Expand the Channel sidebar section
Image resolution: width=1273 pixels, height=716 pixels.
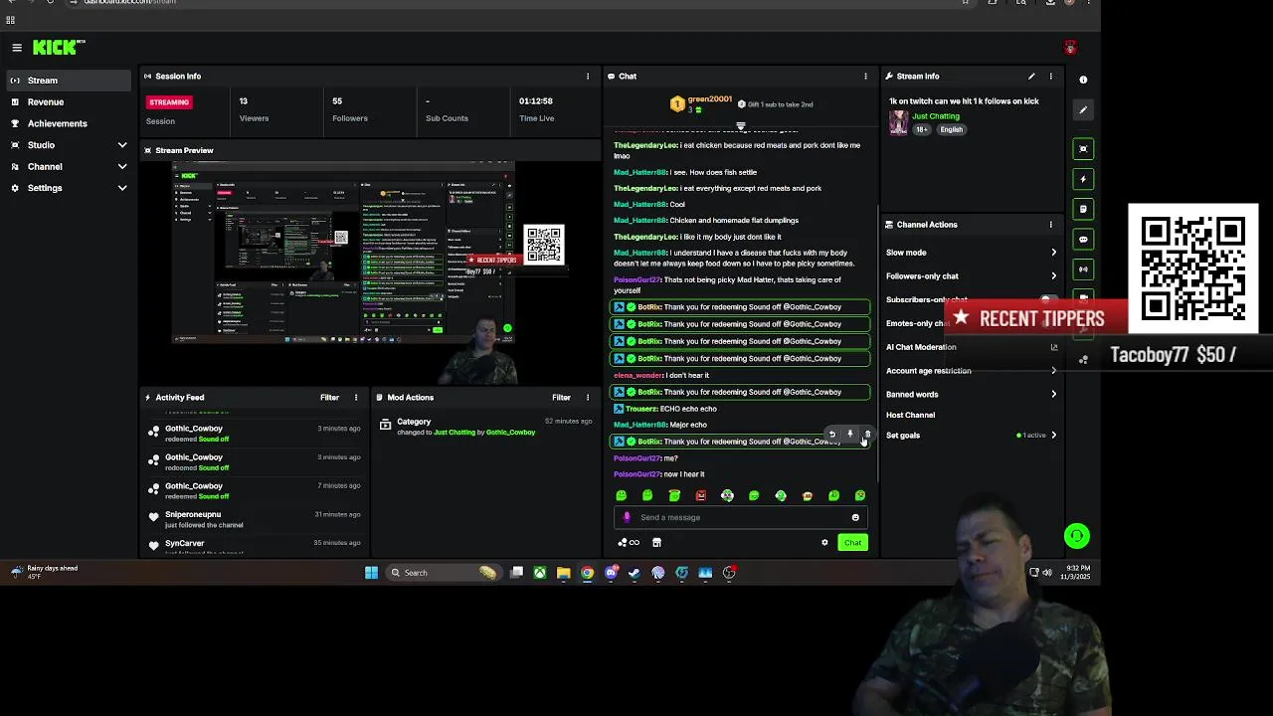click(122, 167)
